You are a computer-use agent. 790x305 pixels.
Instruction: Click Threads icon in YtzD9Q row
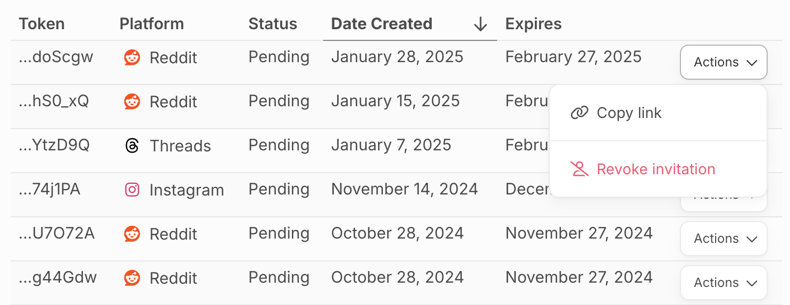[x=132, y=146]
